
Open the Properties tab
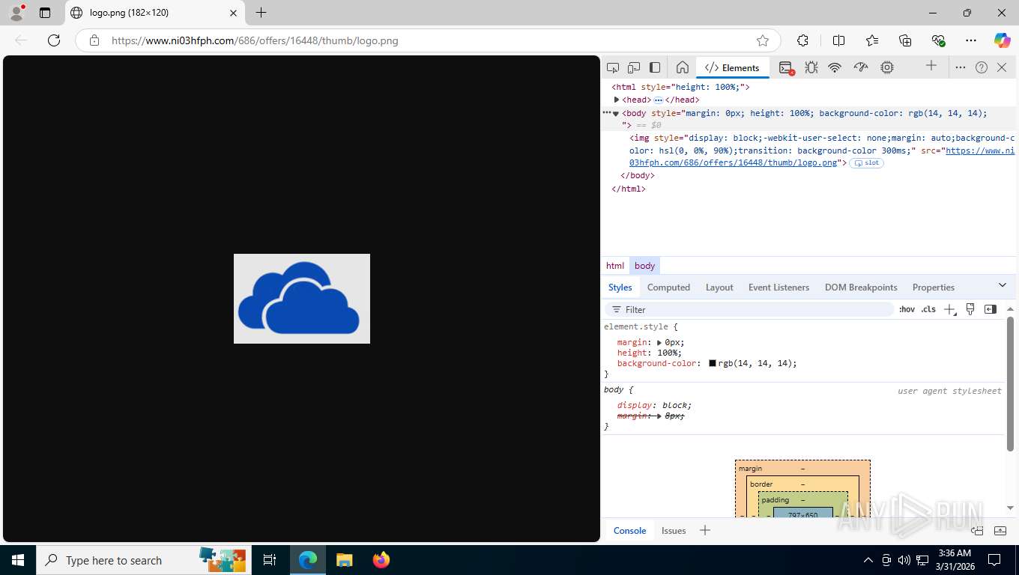933,287
